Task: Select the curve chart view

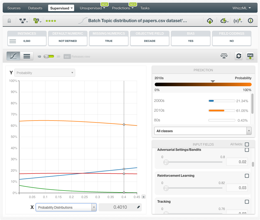Action: pyautogui.click(x=14, y=56)
